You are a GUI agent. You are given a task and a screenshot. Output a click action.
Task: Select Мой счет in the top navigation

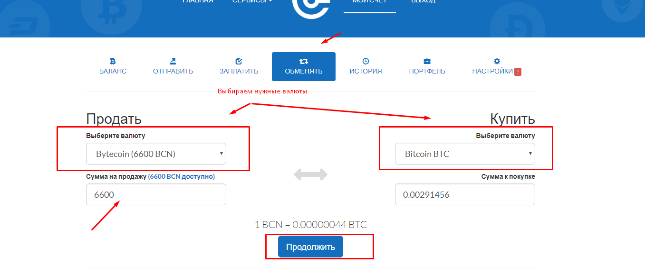tap(370, 2)
